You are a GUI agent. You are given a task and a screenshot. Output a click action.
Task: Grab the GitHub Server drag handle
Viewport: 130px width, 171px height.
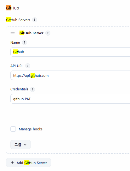point(13,33)
